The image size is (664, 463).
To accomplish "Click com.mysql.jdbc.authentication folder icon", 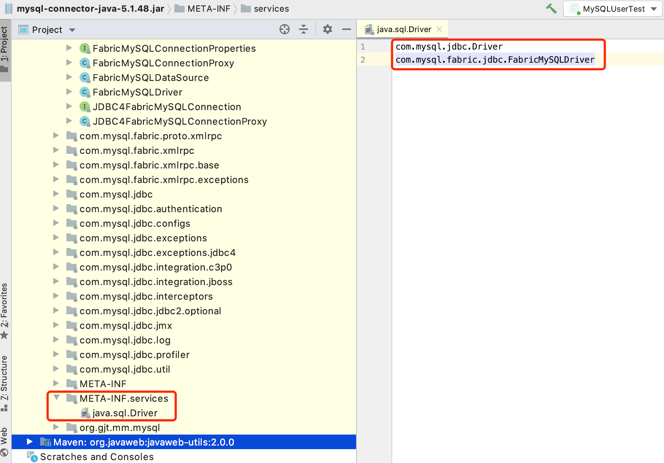I will click(72, 209).
